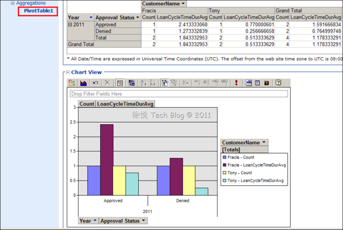Screen dimensions: 343x230
Task: Click LoanCycleTimeDurAvg field button above chart
Action: click(x=125, y=104)
